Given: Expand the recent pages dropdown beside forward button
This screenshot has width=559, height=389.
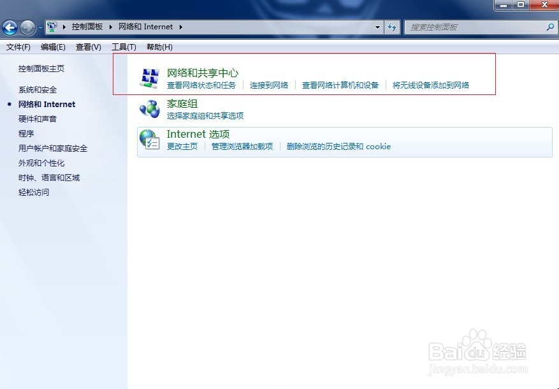Looking at the screenshot, I should pos(41,27).
